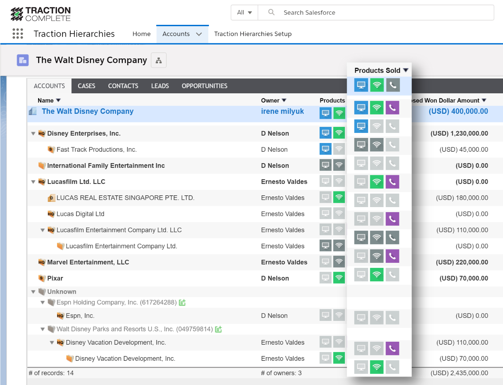The width and height of the screenshot is (503, 385).
Task: Switch to the CASES tab
Action: (87, 86)
